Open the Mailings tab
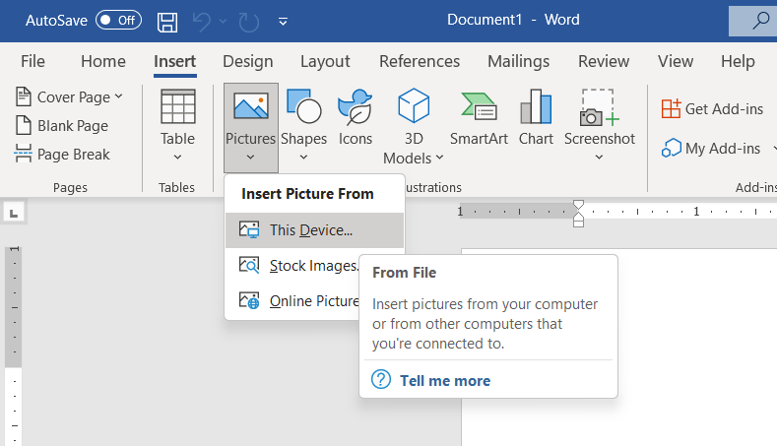 coord(518,61)
